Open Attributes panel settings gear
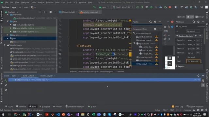This screenshot has width=209, height=117. (x=198, y=22)
